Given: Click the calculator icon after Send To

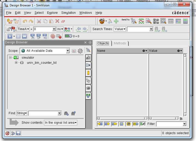Looking at the screenshot, I should 185,21.
